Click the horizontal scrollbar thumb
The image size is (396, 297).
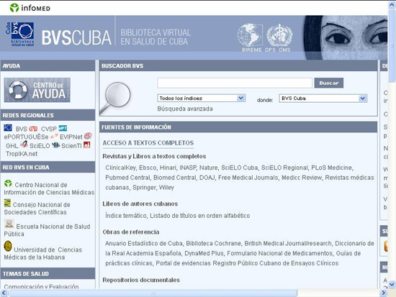[153, 293]
